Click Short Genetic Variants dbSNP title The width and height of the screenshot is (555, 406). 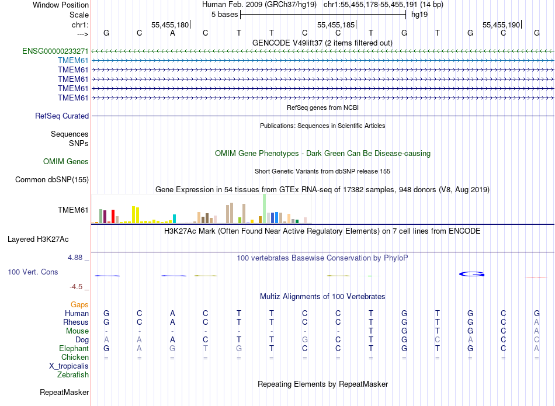(322, 171)
